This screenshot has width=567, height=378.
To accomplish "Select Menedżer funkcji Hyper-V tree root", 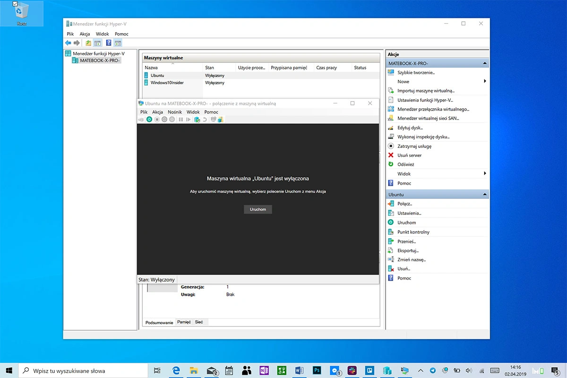I will pyautogui.click(x=95, y=54).
